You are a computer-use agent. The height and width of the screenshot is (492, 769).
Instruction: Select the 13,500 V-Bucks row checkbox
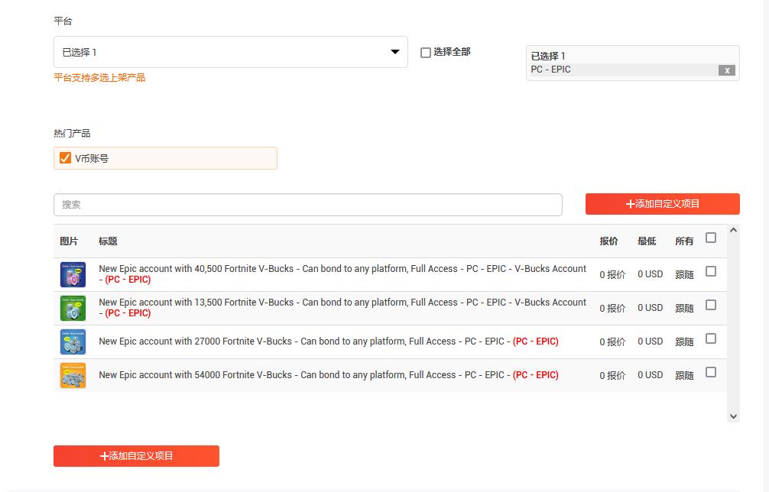point(711,306)
